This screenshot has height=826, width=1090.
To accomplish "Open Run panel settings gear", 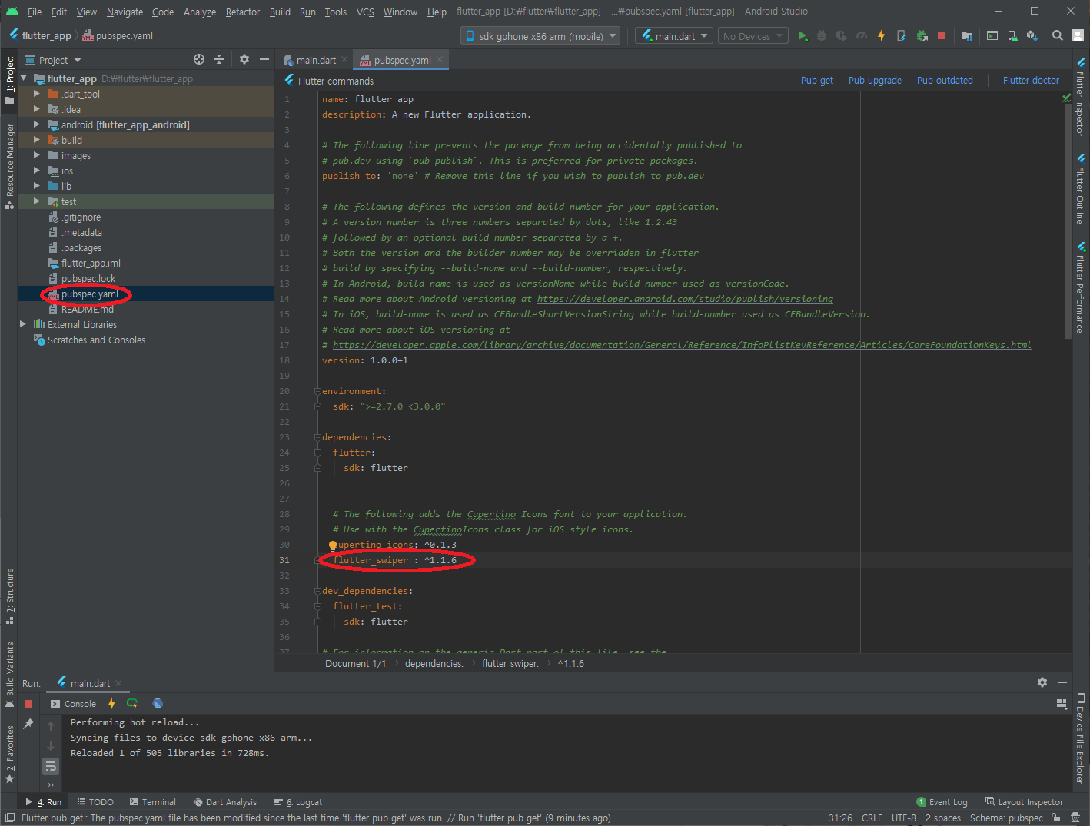I will [1042, 682].
